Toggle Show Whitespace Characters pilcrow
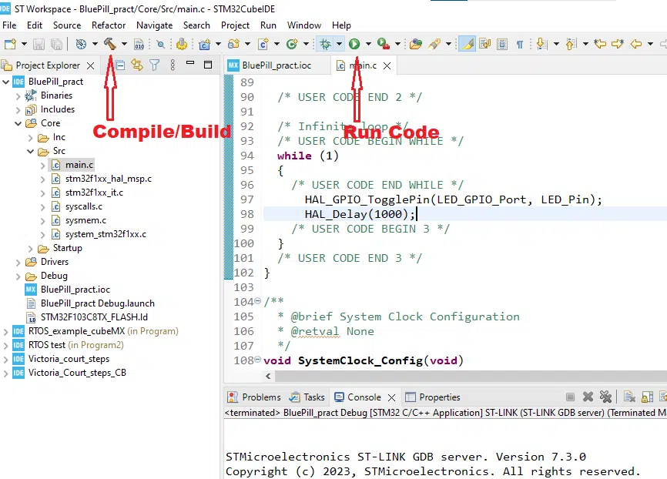This screenshot has width=667, height=479. click(x=520, y=44)
